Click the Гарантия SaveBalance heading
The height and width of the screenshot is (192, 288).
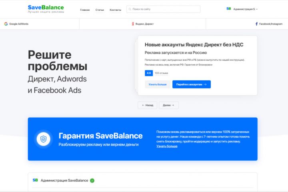[x=100, y=136]
